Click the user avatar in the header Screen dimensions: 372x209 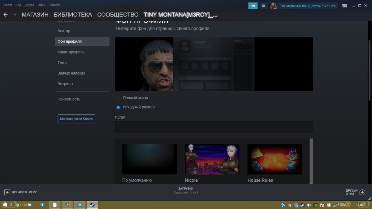(x=273, y=6)
